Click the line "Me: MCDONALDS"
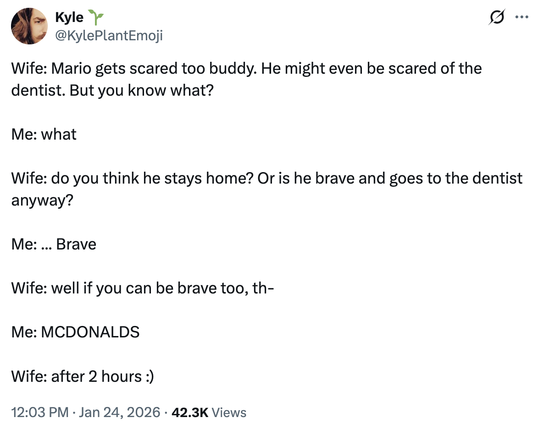 [76, 332]
